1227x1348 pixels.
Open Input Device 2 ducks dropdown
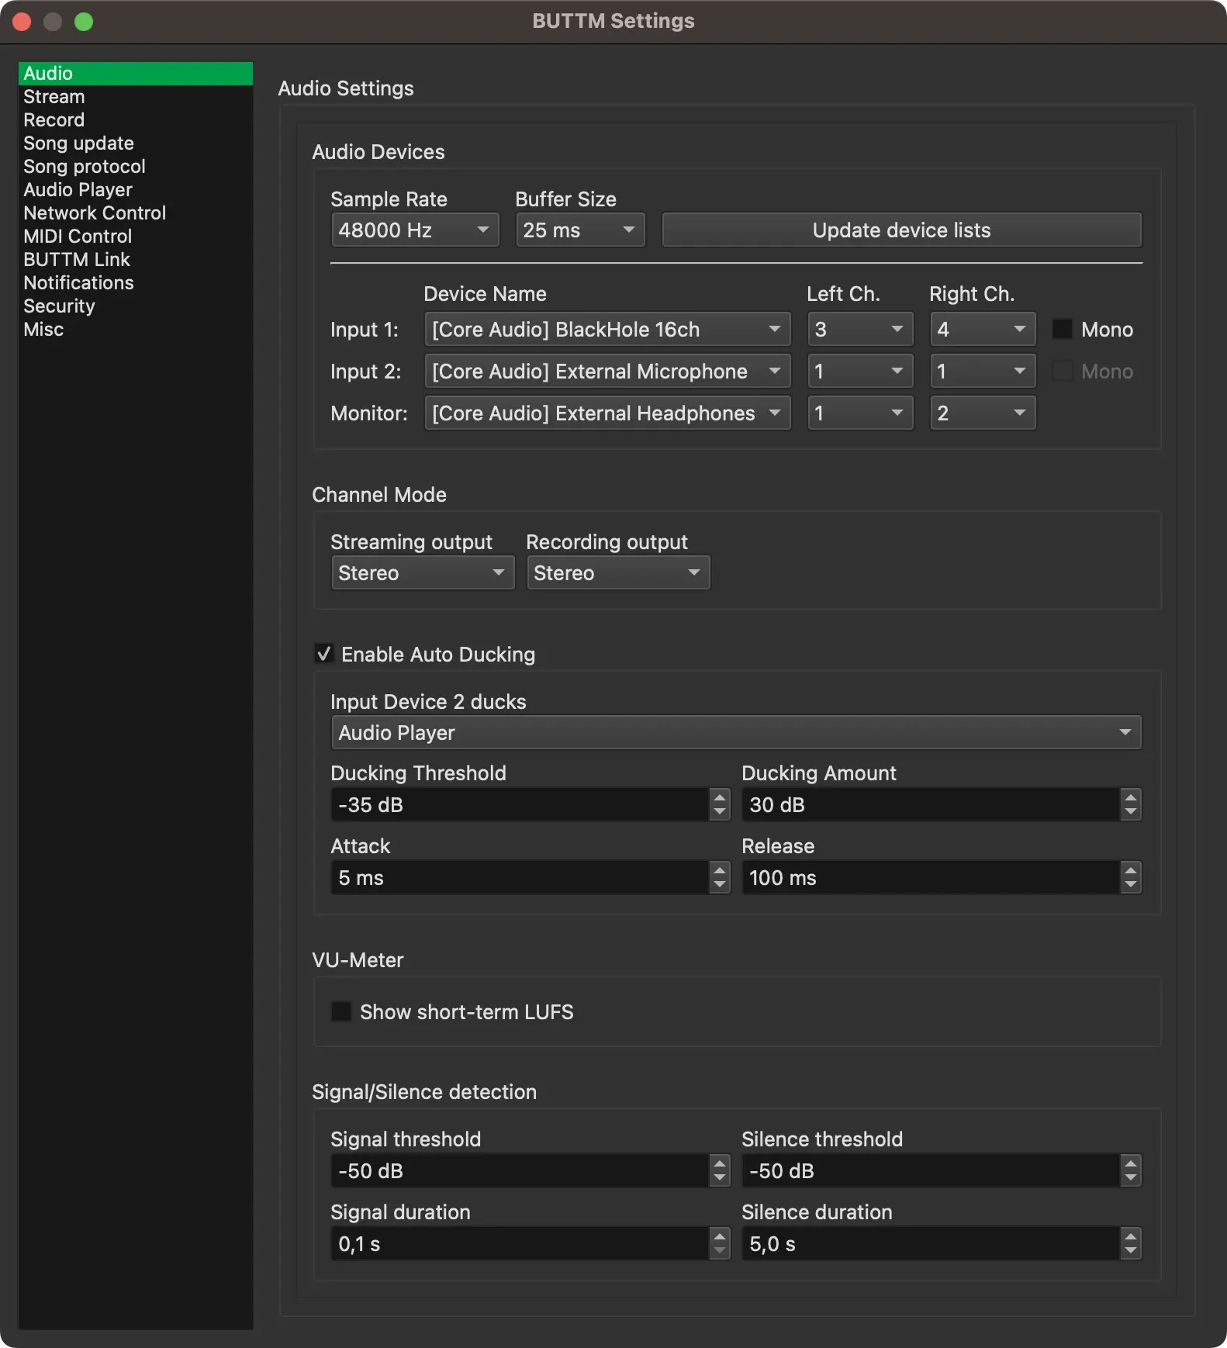[x=736, y=732]
